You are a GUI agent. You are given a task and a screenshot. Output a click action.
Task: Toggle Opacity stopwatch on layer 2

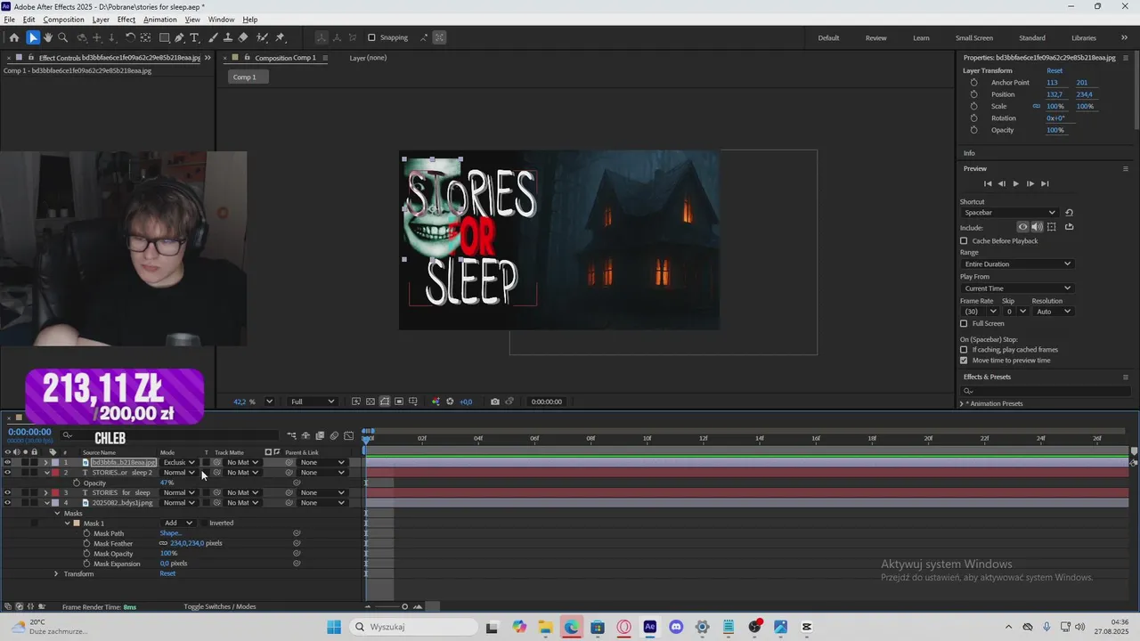point(77,483)
